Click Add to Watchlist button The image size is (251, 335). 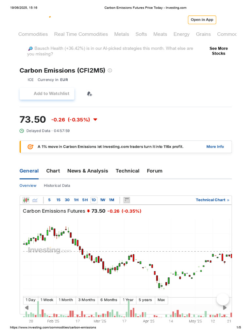47,94
